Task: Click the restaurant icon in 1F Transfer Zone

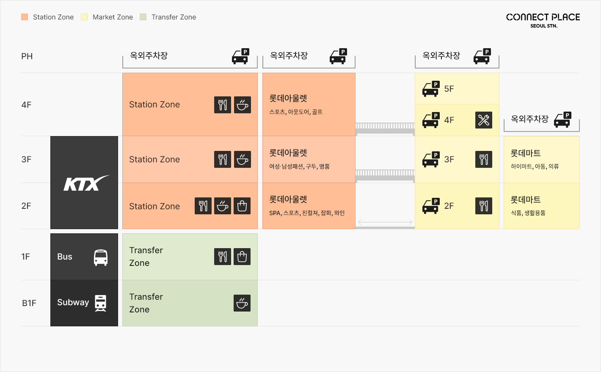Action: coord(223,257)
